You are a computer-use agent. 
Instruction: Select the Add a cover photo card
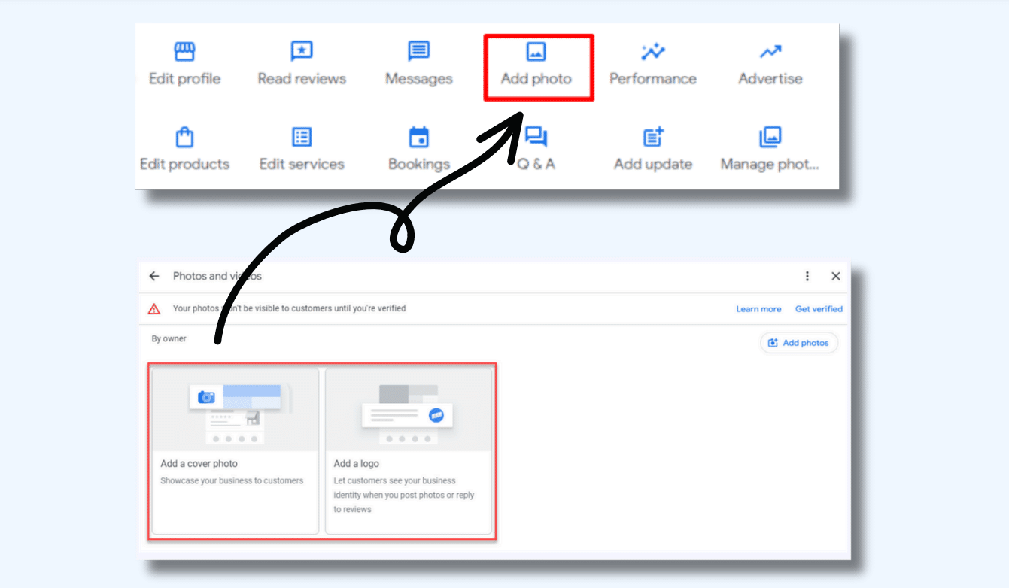click(234, 451)
